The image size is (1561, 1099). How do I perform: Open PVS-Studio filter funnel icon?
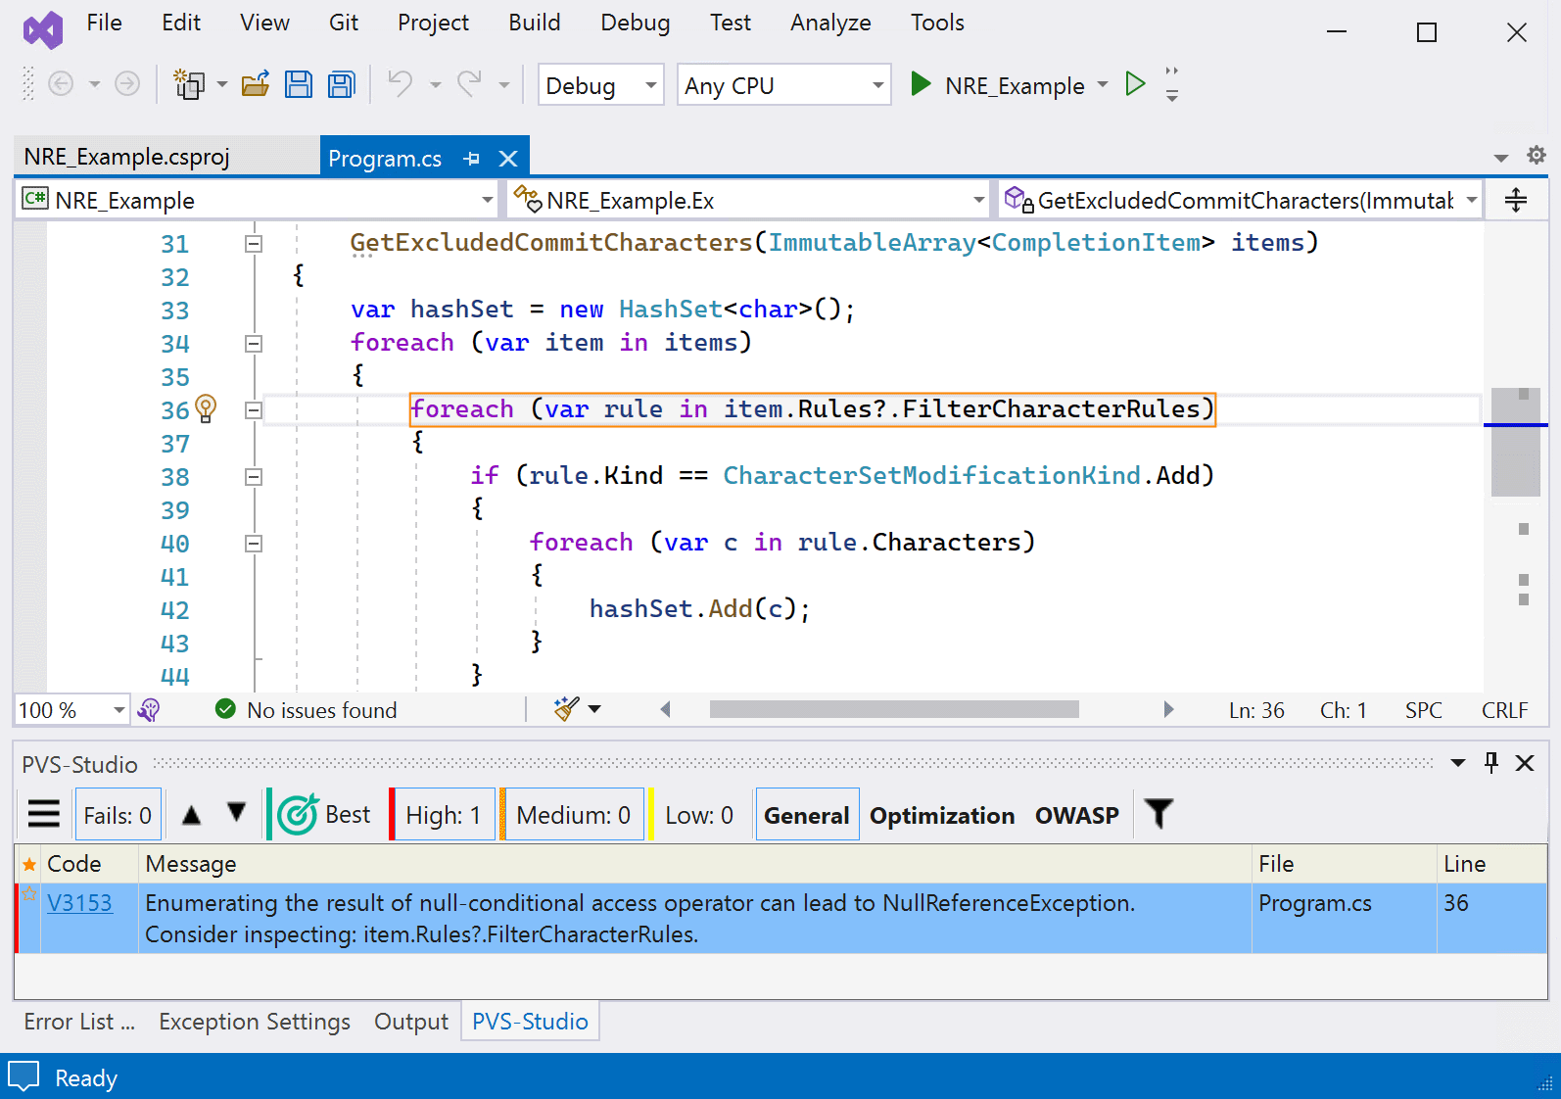click(1159, 814)
